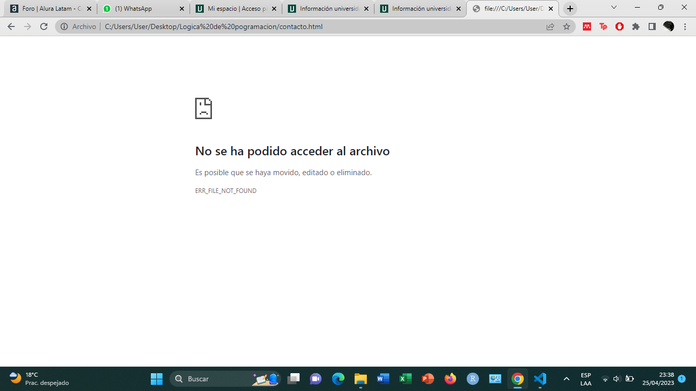Open Microsoft Excel from taskbar
696x391 pixels.
(x=406, y=379)
